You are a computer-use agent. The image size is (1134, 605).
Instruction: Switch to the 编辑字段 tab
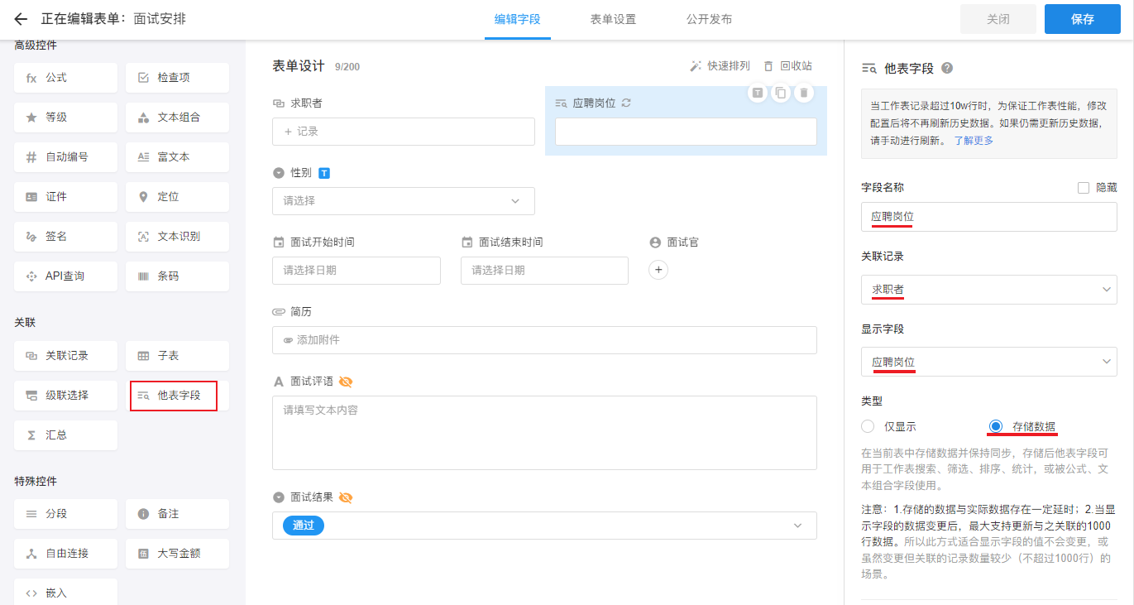tap(518, 19)
